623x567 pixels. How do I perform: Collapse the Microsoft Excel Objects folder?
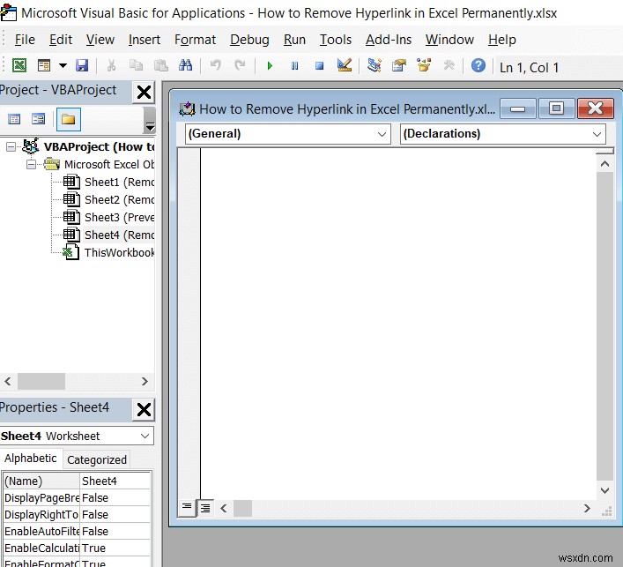point(31,165)
